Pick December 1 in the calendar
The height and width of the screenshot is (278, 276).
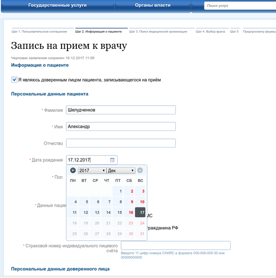pyautogui.click(x=118, y=191)
